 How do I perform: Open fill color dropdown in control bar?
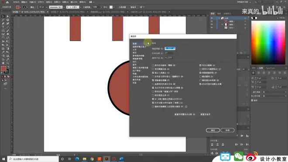(x=21, y=7)
